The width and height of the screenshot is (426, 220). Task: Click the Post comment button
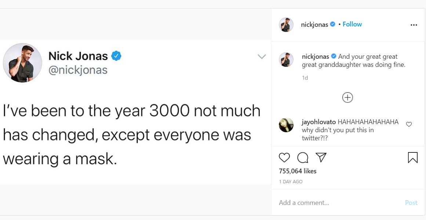[x=411, y=203]
